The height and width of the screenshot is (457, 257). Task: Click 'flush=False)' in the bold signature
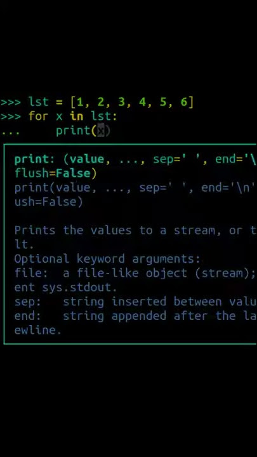coord(55,173)
